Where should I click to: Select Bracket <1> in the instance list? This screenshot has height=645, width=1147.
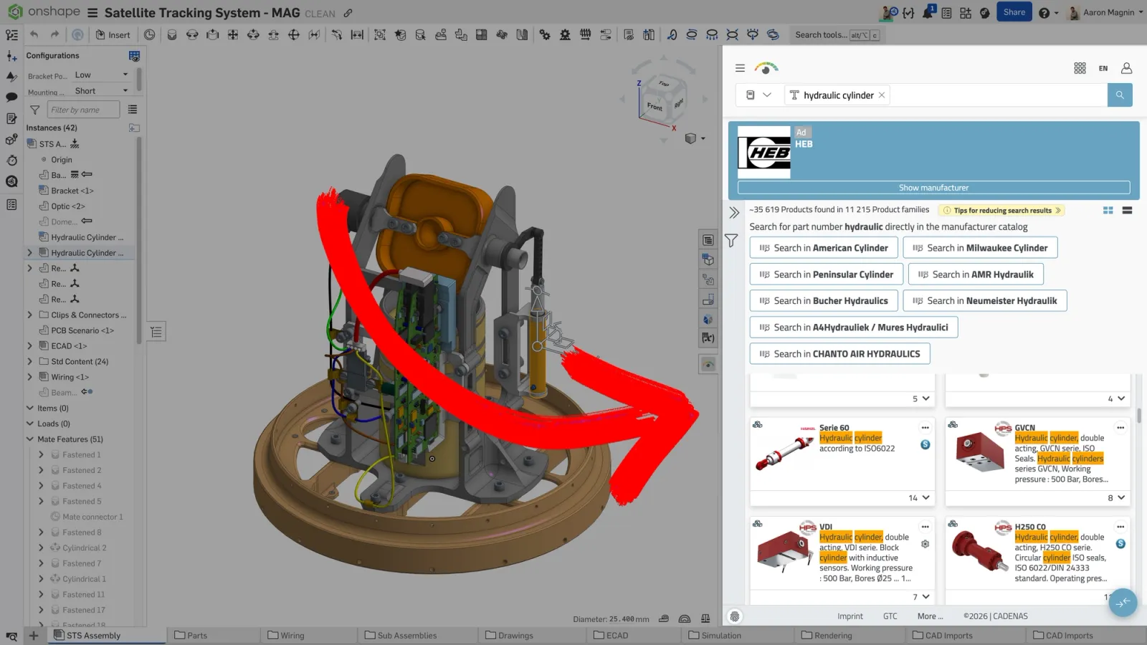72,191
